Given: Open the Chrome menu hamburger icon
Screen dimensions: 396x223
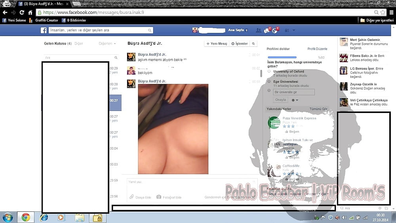Looking at the screenshot, I should 392,12.
